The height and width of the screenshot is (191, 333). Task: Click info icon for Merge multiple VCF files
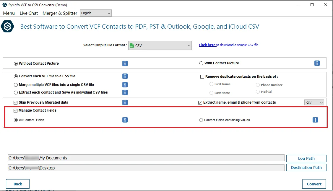[125, 85]
